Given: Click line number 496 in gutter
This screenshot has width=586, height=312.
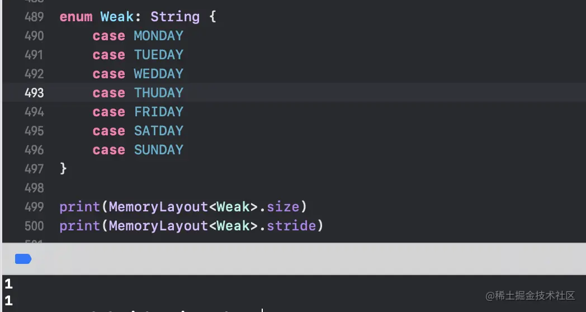Looking at the screenshot, I should coord(34,150).
